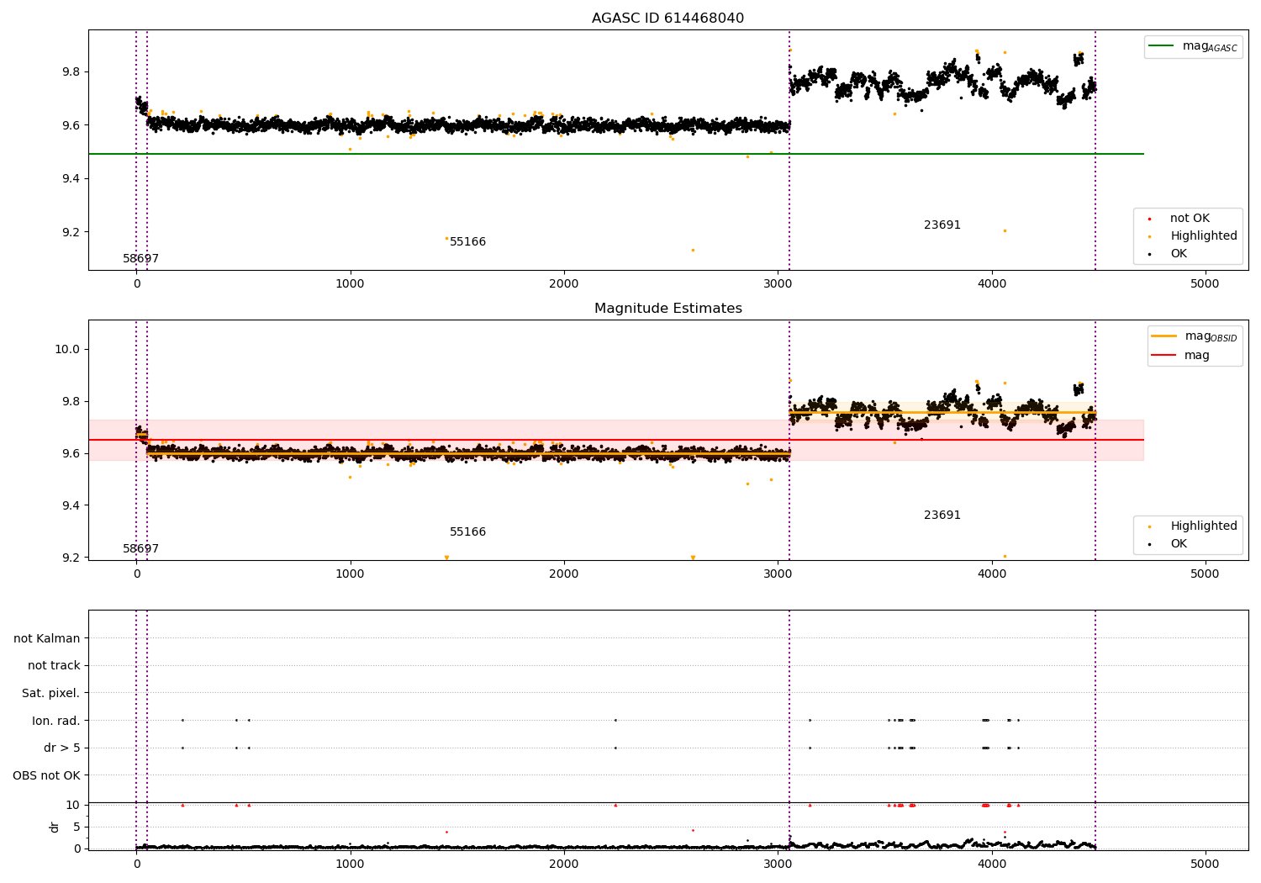Click the "Sat. pixel." row label
Image resolution: width=1261 pixels, height=883 pixels.
coord(50,694)
